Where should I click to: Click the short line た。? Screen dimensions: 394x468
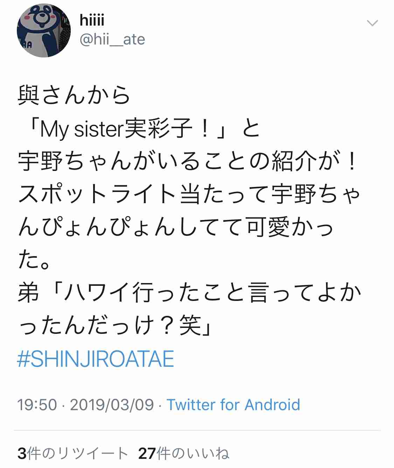[x=34, y=260]
